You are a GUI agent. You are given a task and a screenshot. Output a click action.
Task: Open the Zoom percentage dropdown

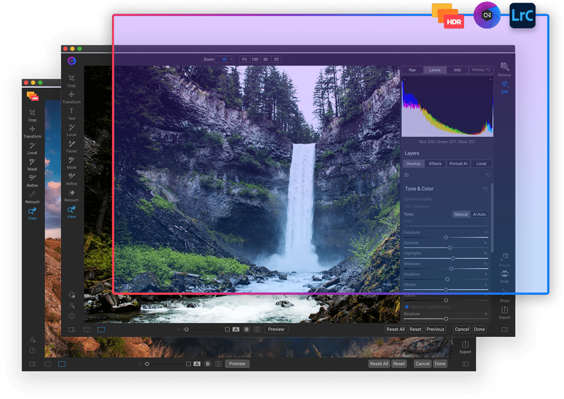224,59
